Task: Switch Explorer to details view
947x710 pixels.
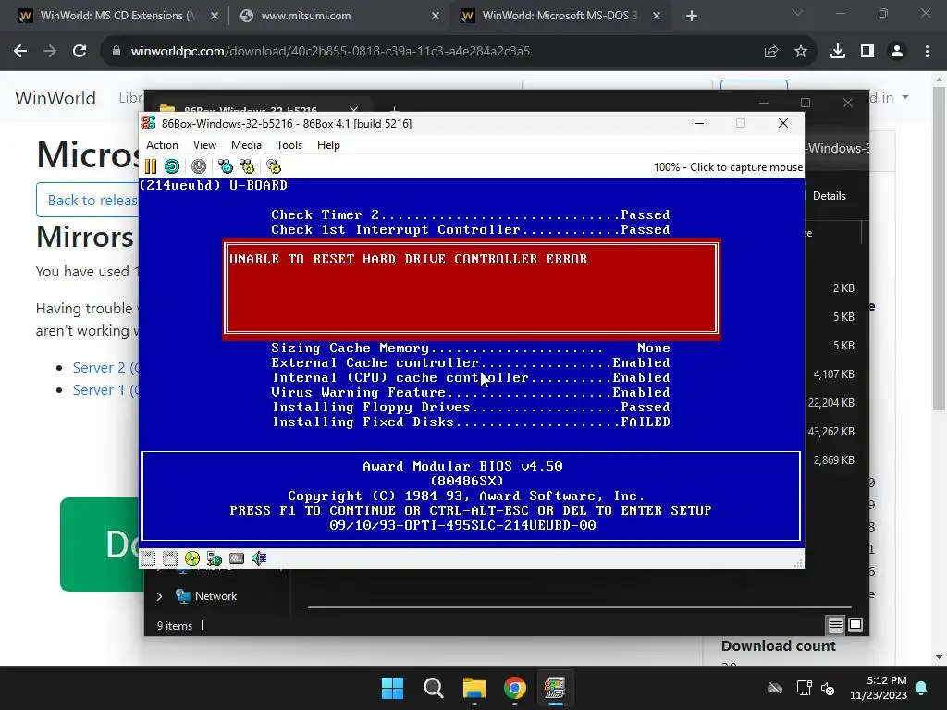Action: click(835, 626)
